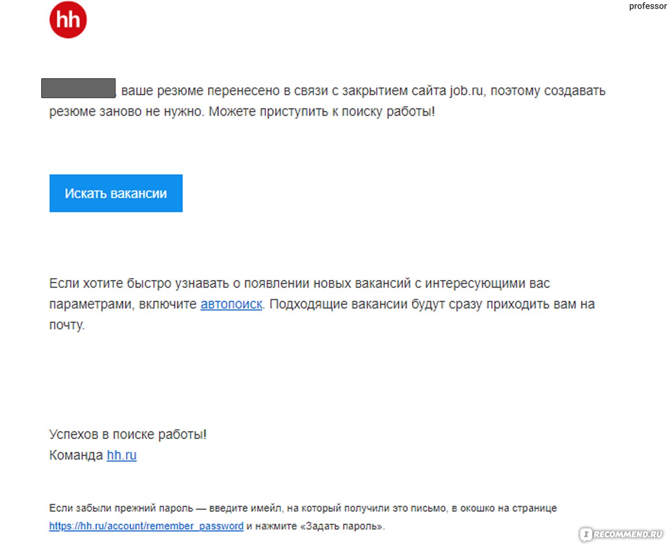Click the iRecommend.ru watermark logo
669x547 pixels.
621,534
